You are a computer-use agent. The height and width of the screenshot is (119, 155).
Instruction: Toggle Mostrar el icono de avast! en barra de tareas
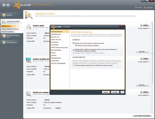[x=73, y=43]
